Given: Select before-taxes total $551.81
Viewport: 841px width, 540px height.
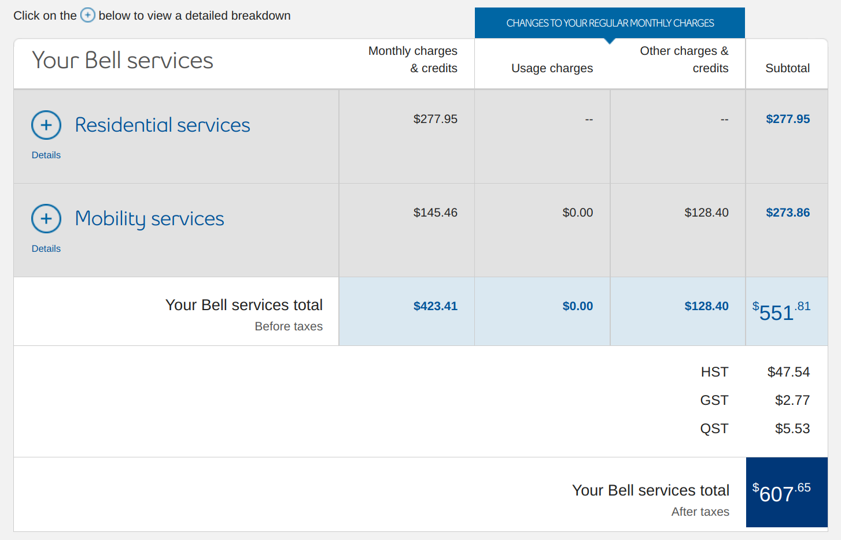Looking at the screenshot, I should (x=781, y=311).
